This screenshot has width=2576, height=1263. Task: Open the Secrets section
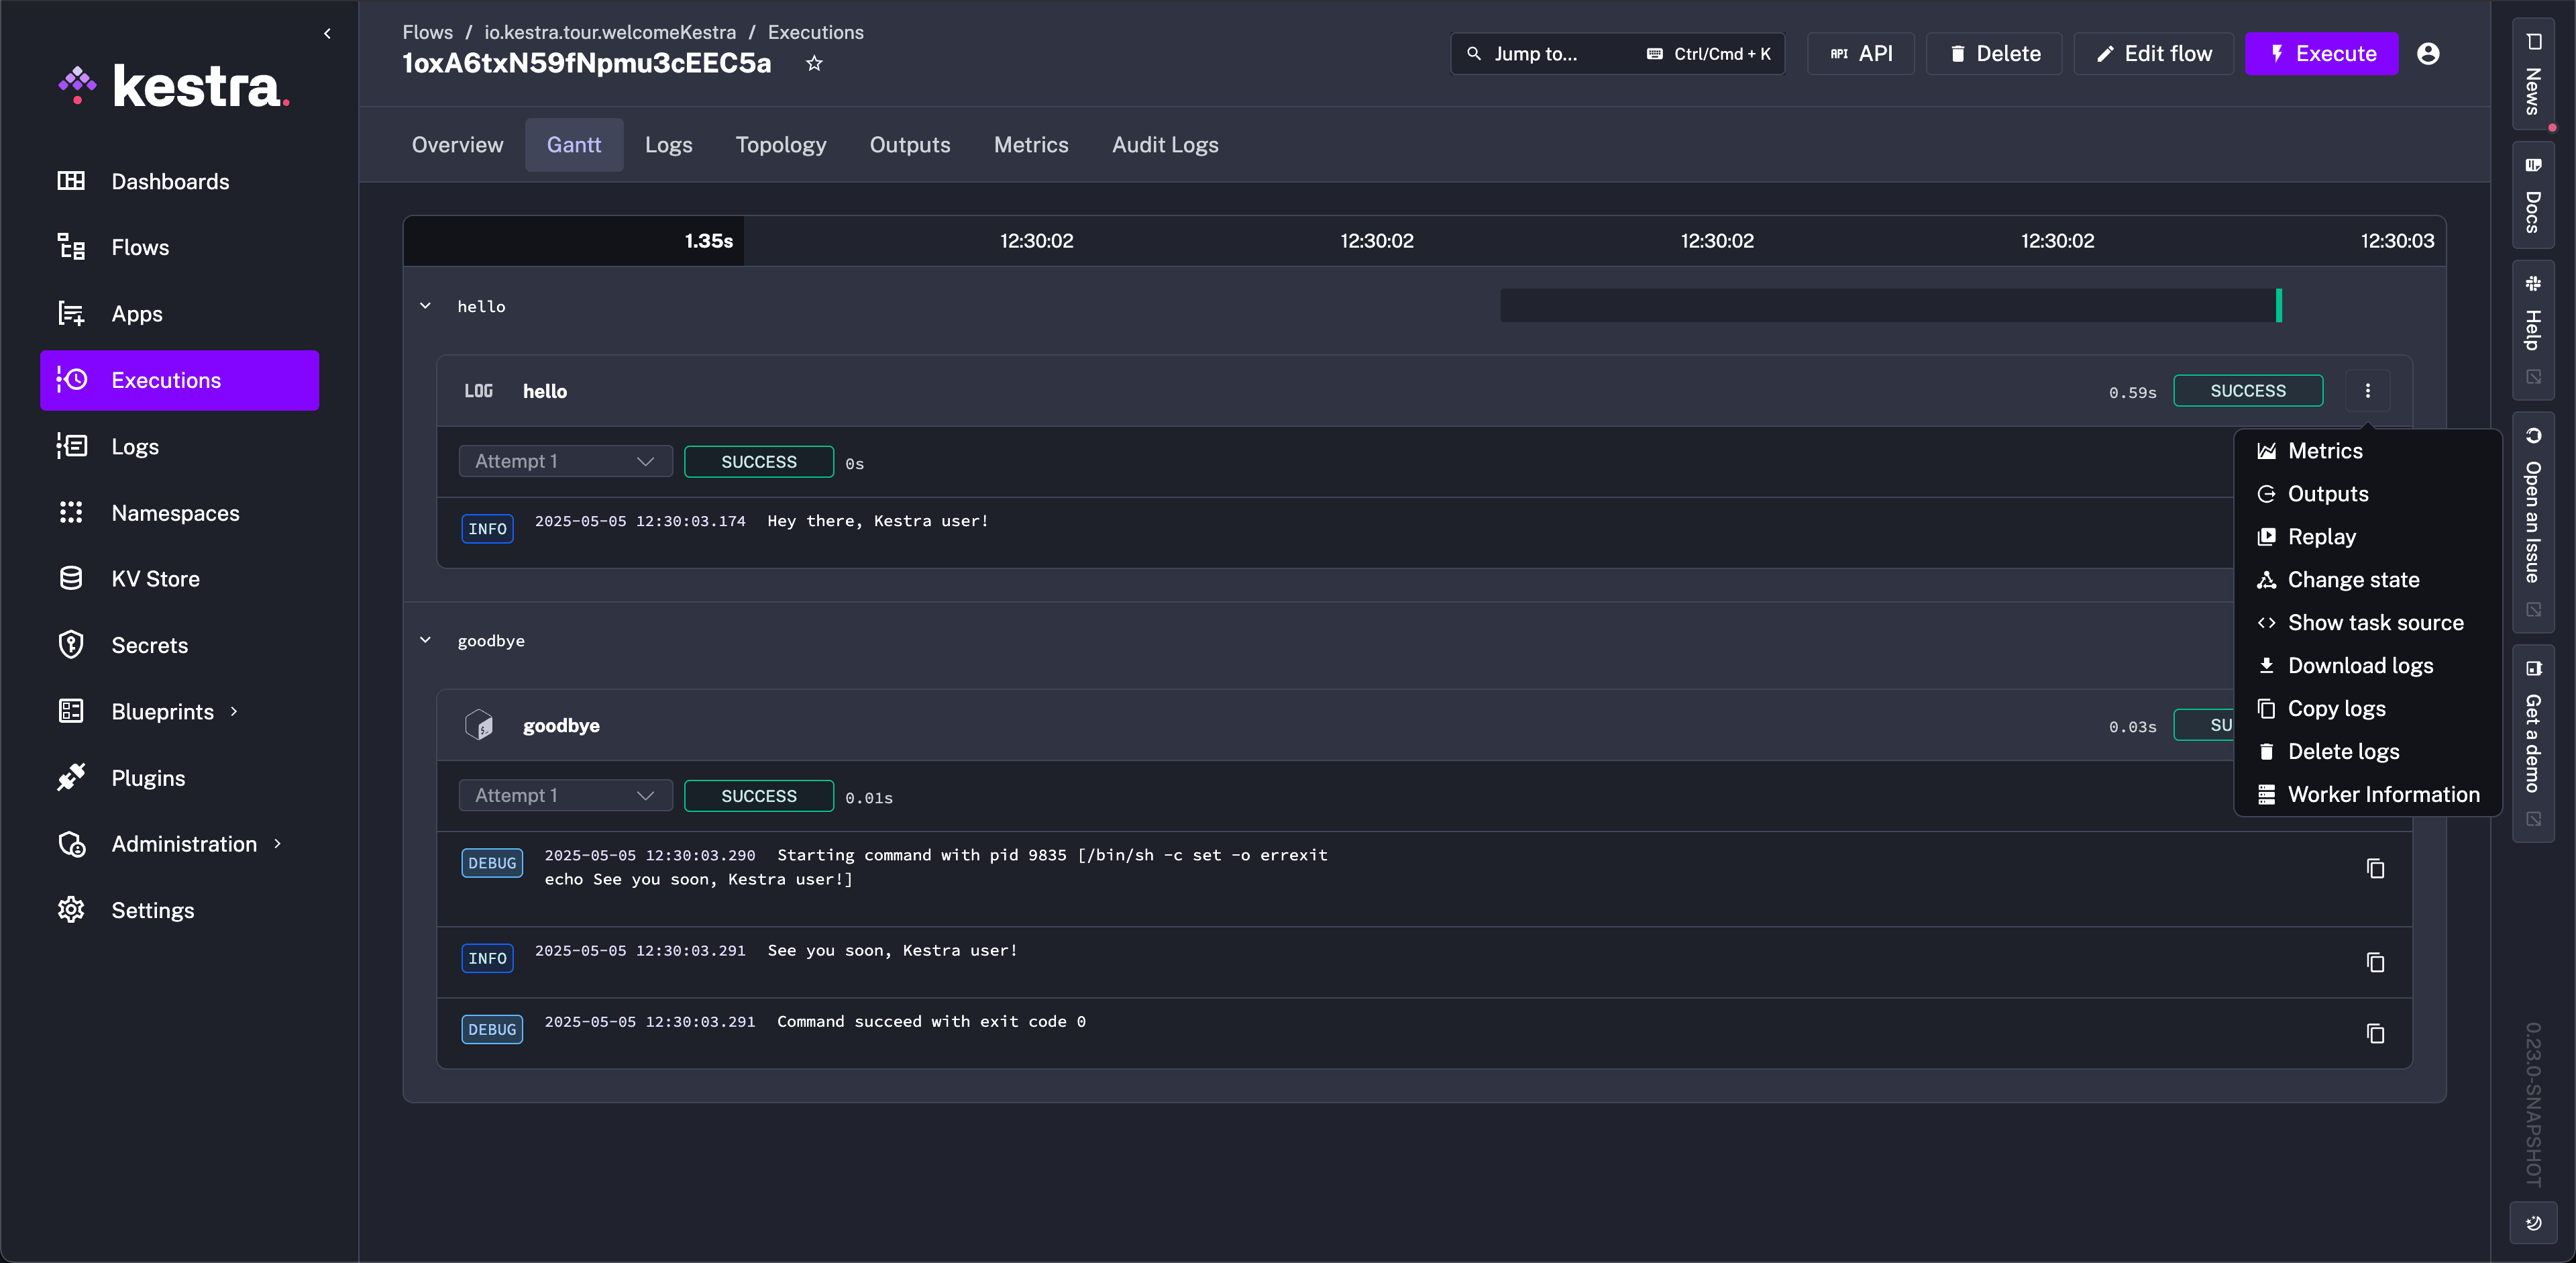(149, 644)
